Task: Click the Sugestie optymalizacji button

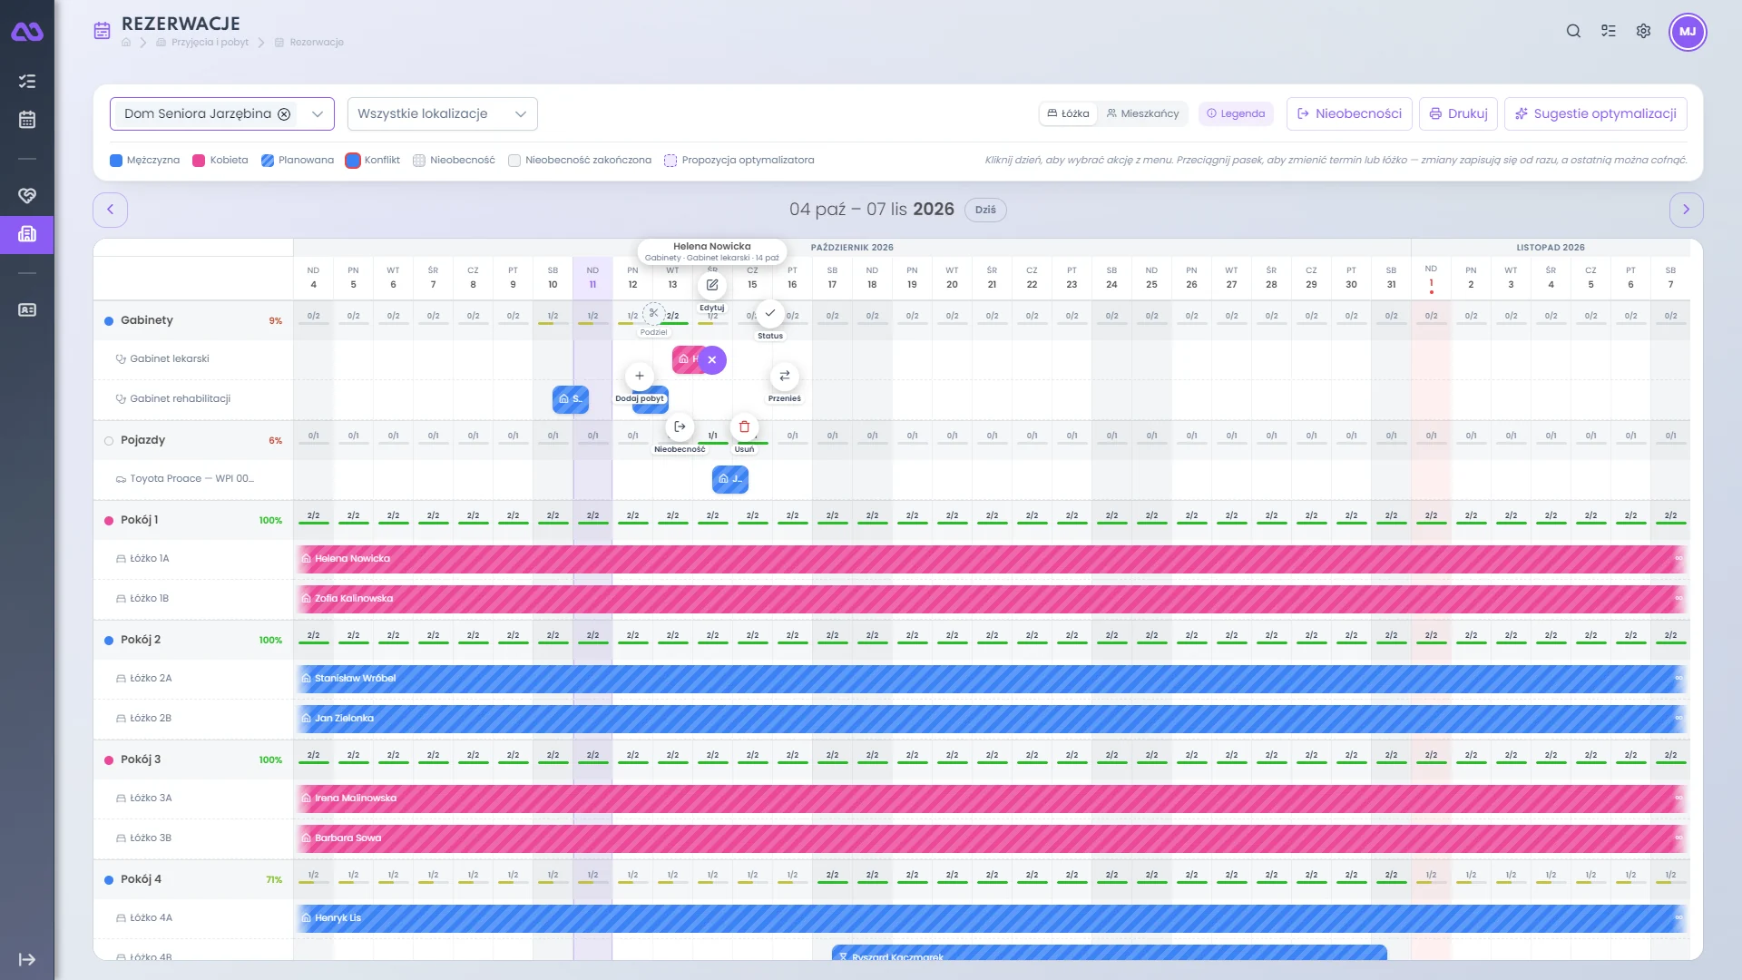Action: [1595, 114]
